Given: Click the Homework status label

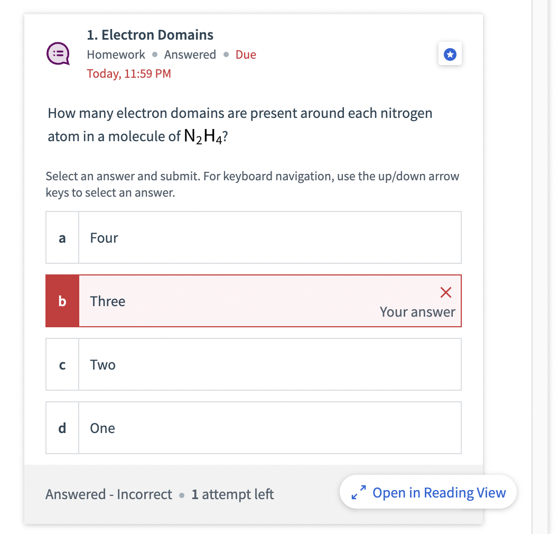Looking at the screenshot, I should (x=116, y=54).
